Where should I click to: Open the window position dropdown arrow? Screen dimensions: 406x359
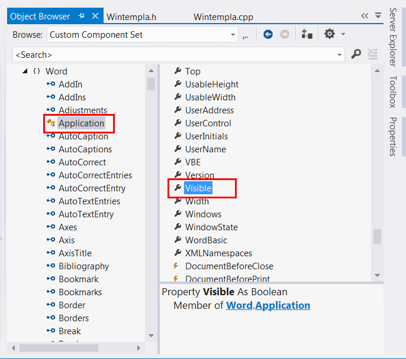click(x=378, y=15)
